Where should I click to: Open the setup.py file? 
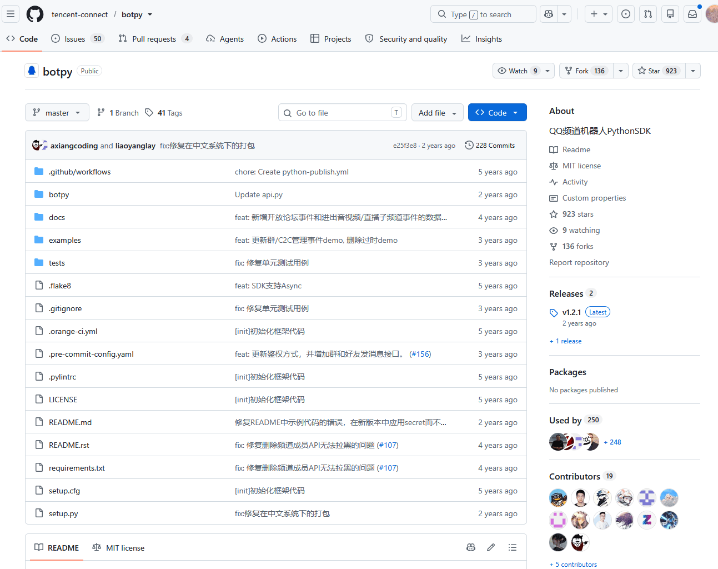pos(63,513)
